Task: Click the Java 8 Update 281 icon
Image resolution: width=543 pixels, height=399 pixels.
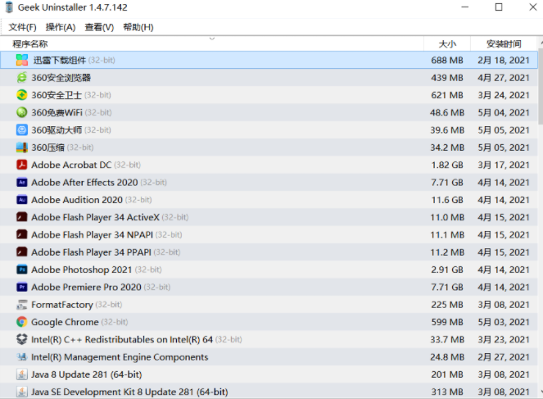Action: tap(22, 374)
